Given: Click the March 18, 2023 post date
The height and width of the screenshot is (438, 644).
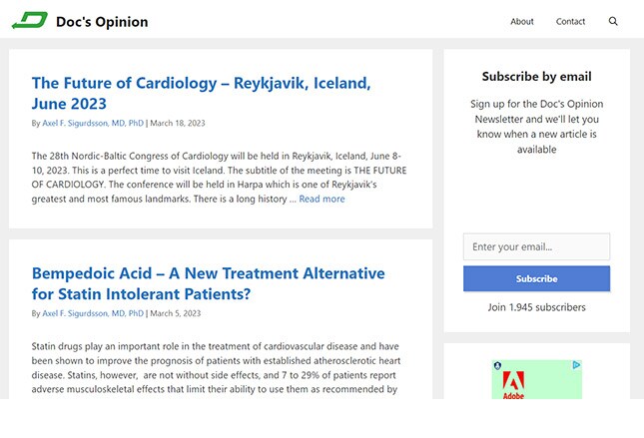Looking at the screenshot, I should (178, 123).
